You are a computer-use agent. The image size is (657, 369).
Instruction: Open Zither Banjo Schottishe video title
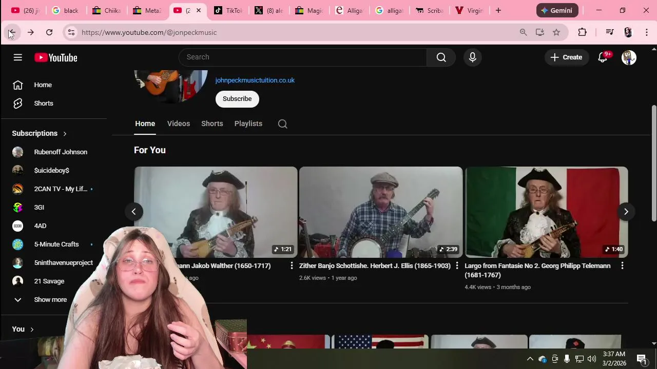[375, 266]
